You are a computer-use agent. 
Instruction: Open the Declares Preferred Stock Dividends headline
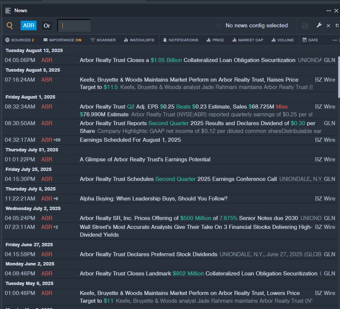tap(148, 254)
